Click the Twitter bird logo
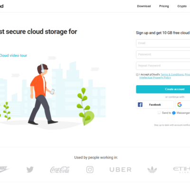Viewport: 190px width, 190px height. pos(30,170)
